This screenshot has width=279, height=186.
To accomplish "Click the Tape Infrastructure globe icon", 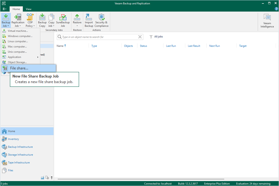I will [4, 162].
